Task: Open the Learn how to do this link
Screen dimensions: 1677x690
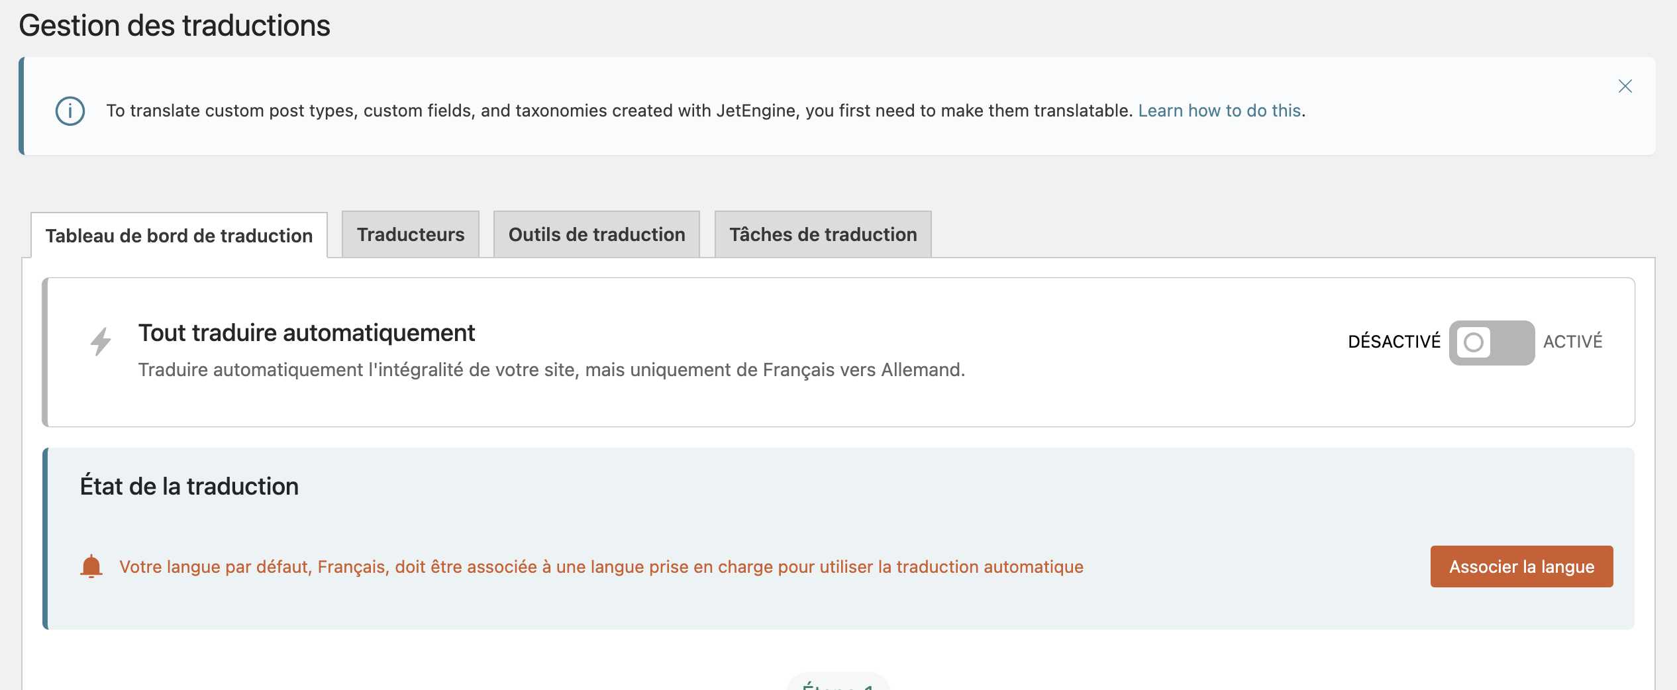Action: click(1219, 111)
